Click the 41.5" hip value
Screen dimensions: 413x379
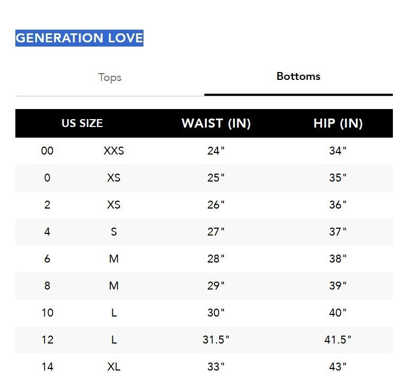338,340
